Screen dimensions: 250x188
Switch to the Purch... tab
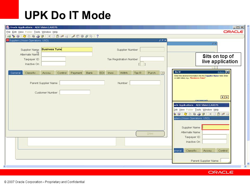(153, 73)
